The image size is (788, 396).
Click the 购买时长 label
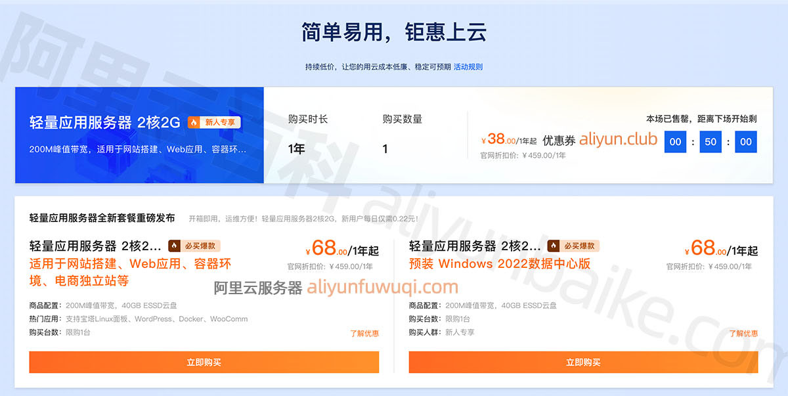(308, 119)
